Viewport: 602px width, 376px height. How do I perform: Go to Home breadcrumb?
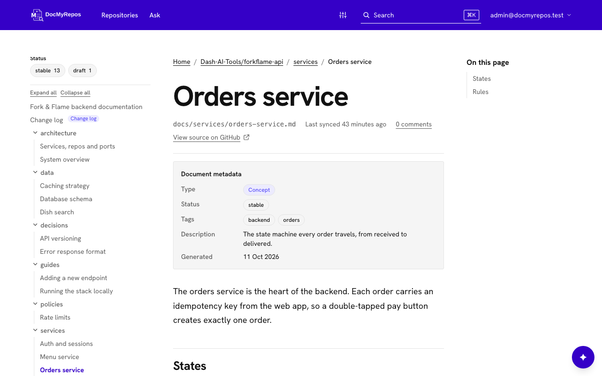[x=182, y=62]
